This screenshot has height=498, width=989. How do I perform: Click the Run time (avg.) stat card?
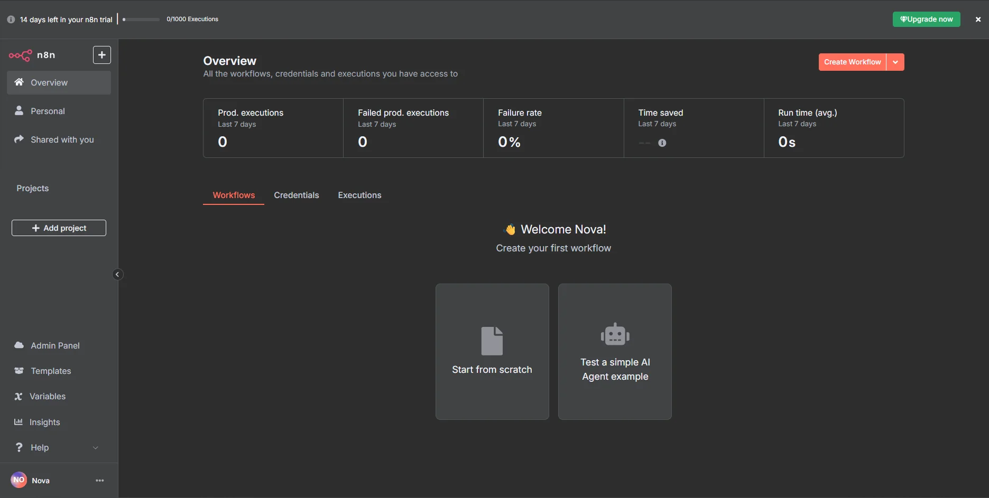click(834, 128)
